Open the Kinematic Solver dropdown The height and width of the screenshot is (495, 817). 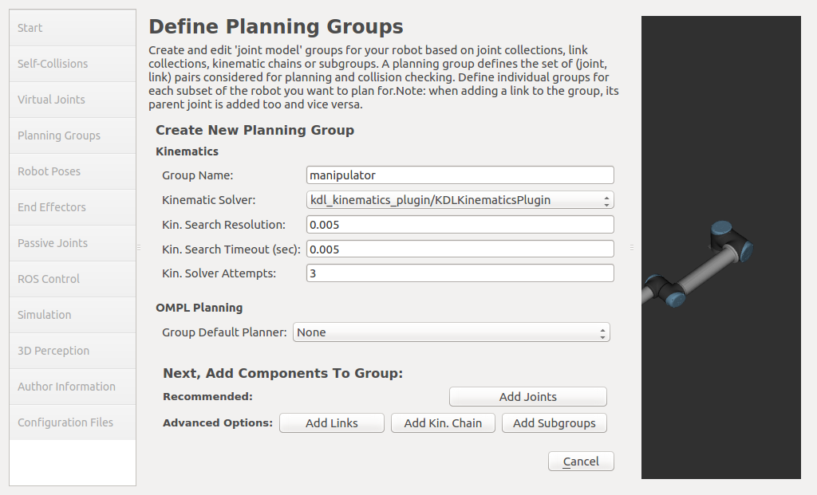click(x=460, y=200)
